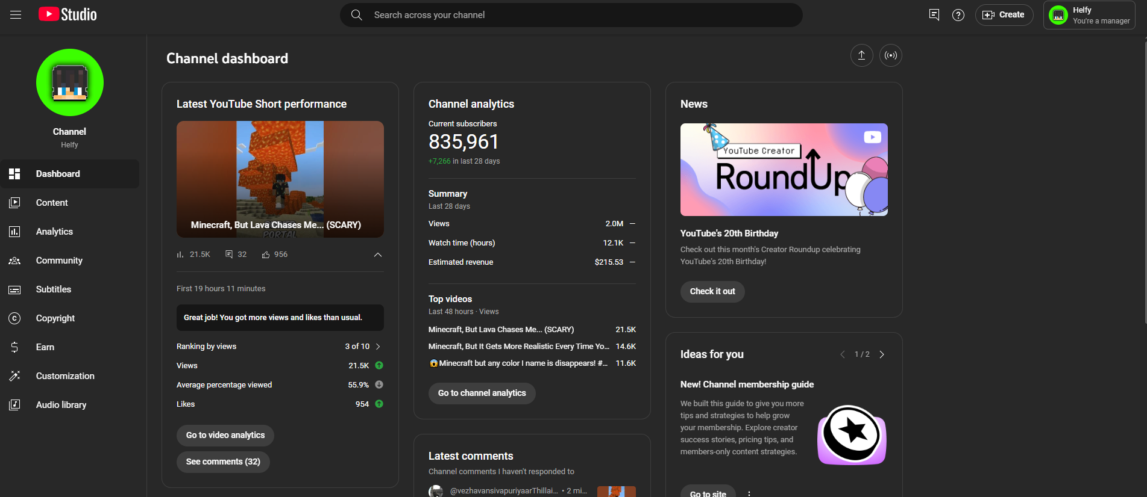
Task: Open top video 'Minecraft, But Lava Chases Me'
Action: (x=501, y=330)
